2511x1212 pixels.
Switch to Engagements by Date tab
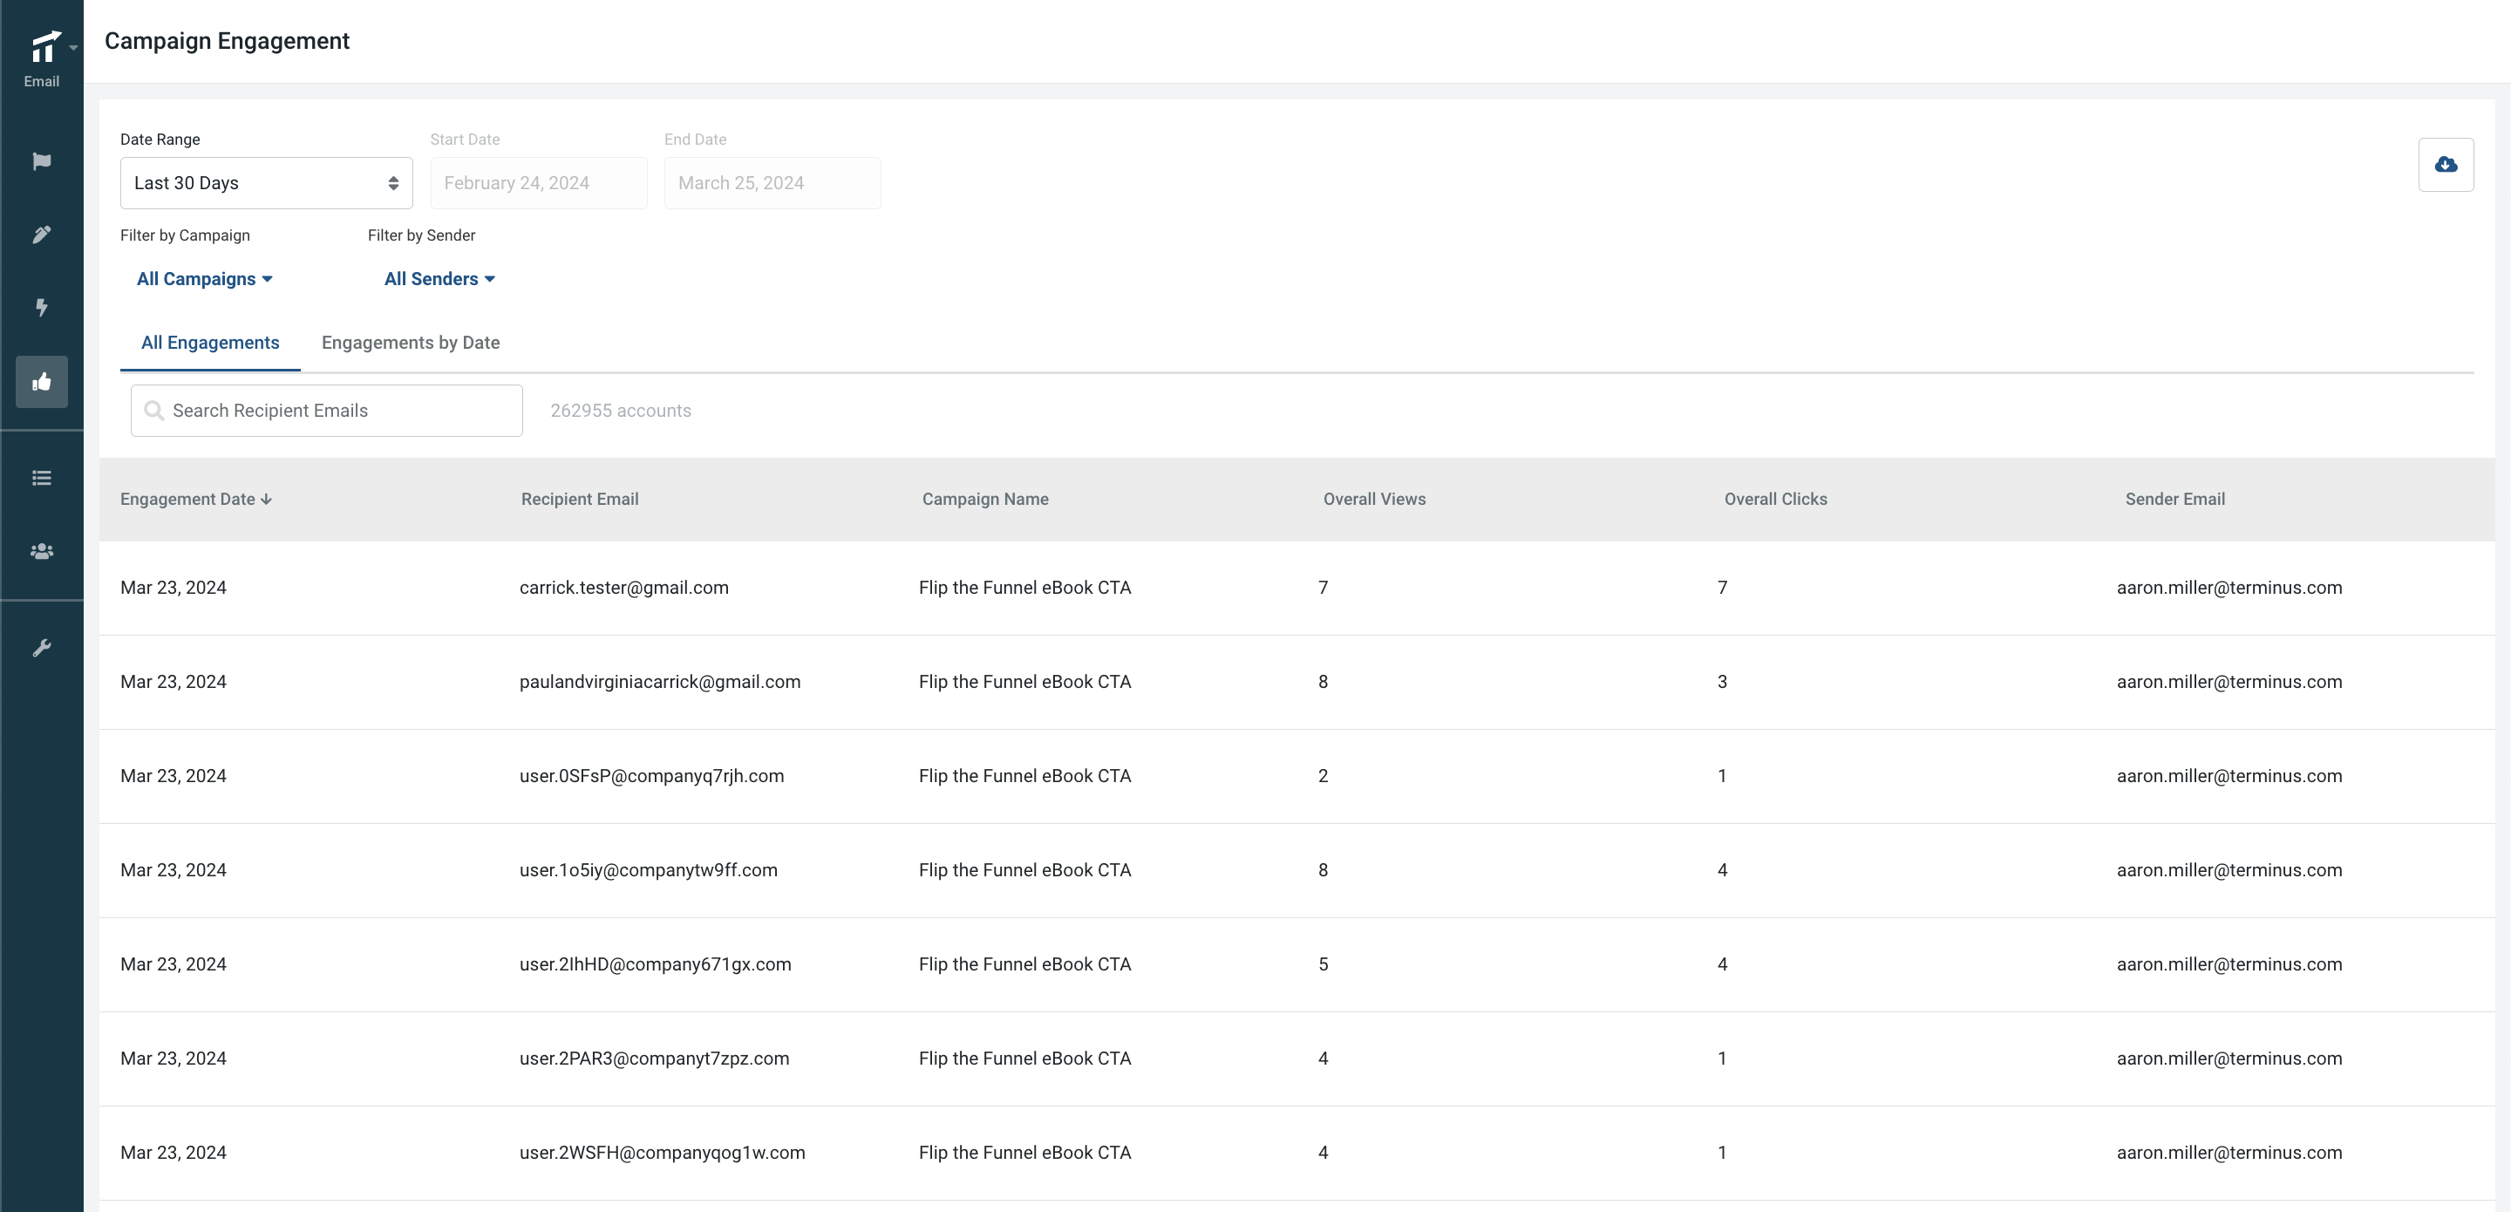click(411, 343)
